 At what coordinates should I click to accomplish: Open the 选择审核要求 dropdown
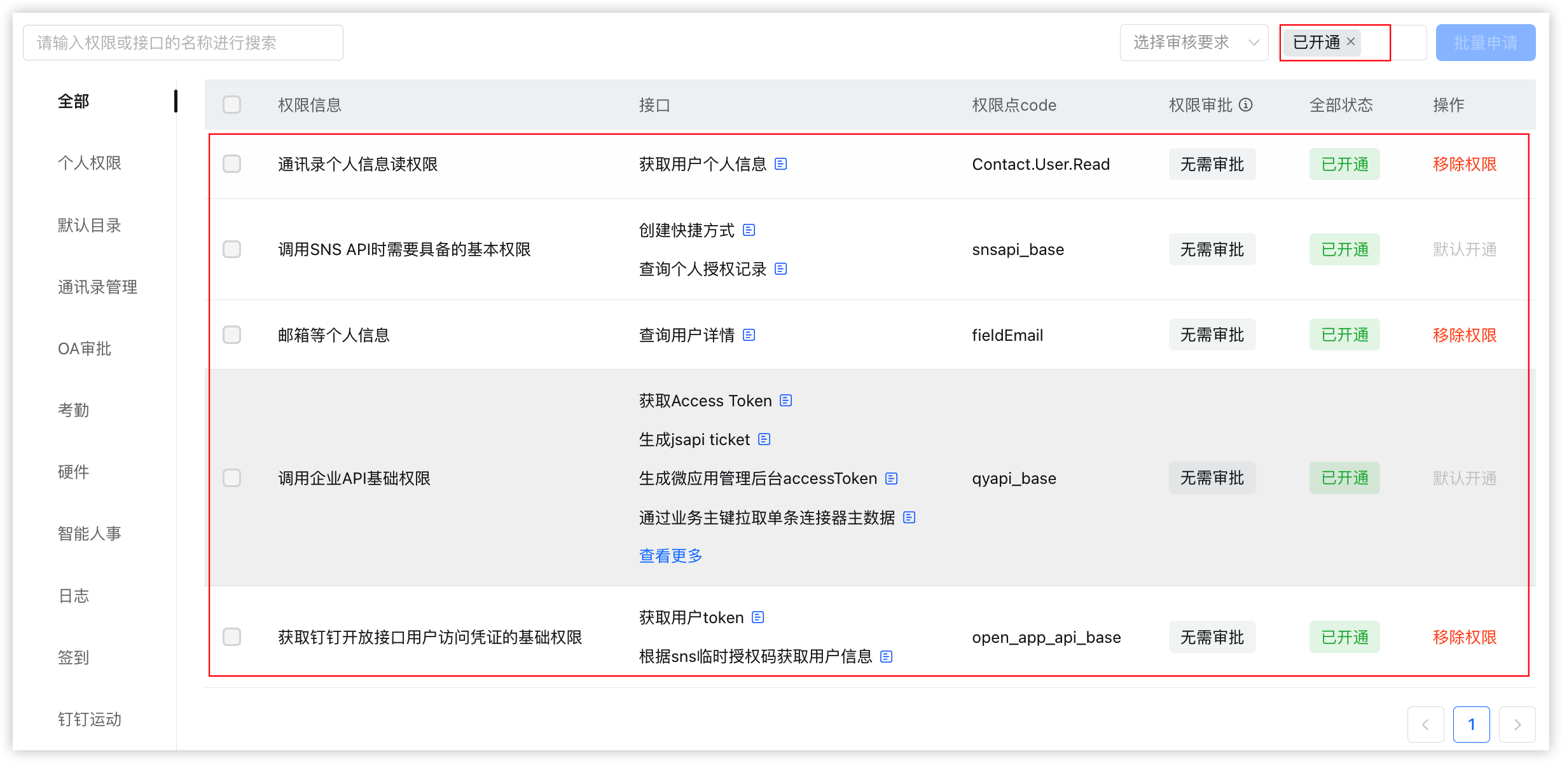point(1194,43)
